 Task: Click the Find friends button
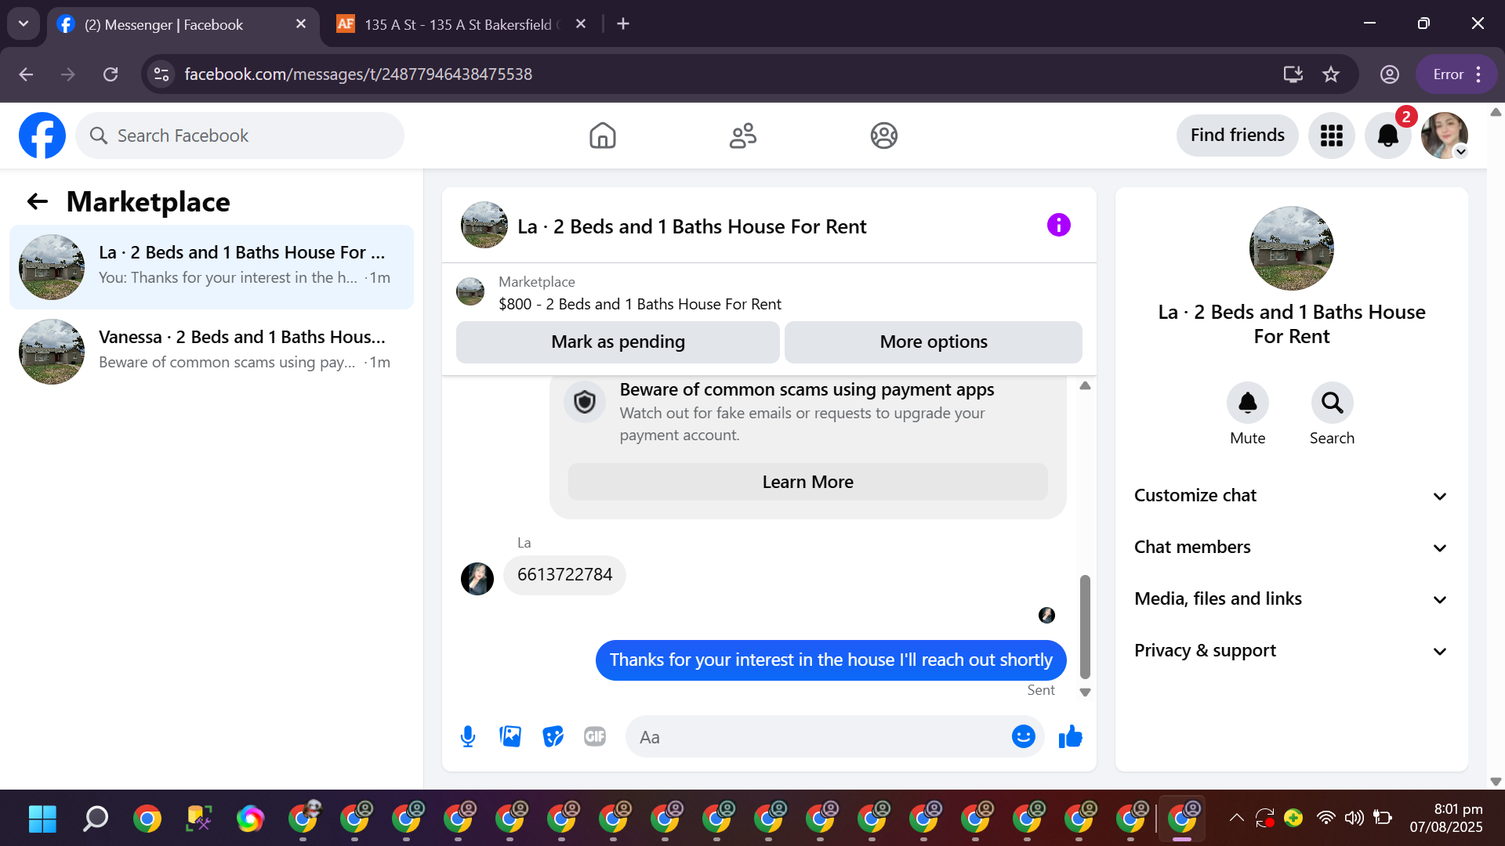[x=1237, y=136]
